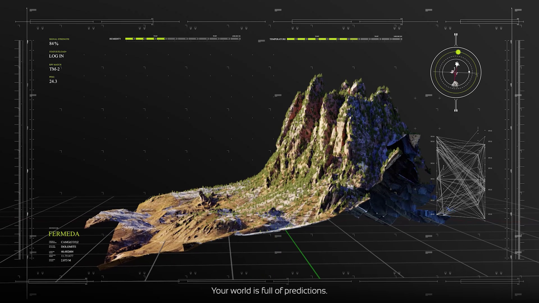Screen dimensions: 539x303
Task: Click the subtitle 'Your world is full of predictions'
Action: [x=269, y=291]
